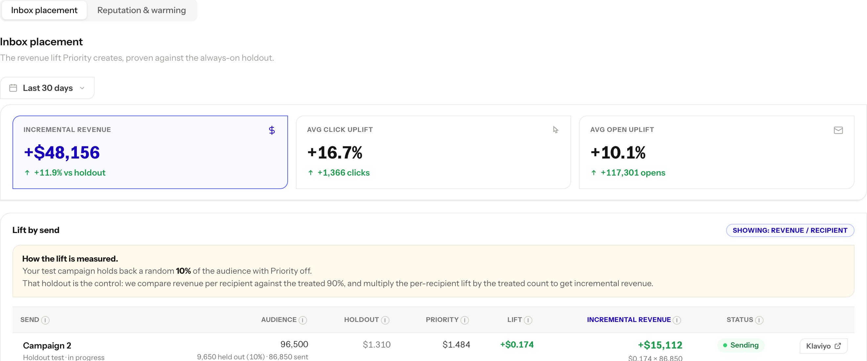The image size is (867, 361).
Task: Select the Avg Open Uplift card
Action: [717, 152]
